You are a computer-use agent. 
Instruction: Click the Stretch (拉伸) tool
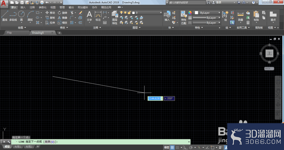[50, 23]
